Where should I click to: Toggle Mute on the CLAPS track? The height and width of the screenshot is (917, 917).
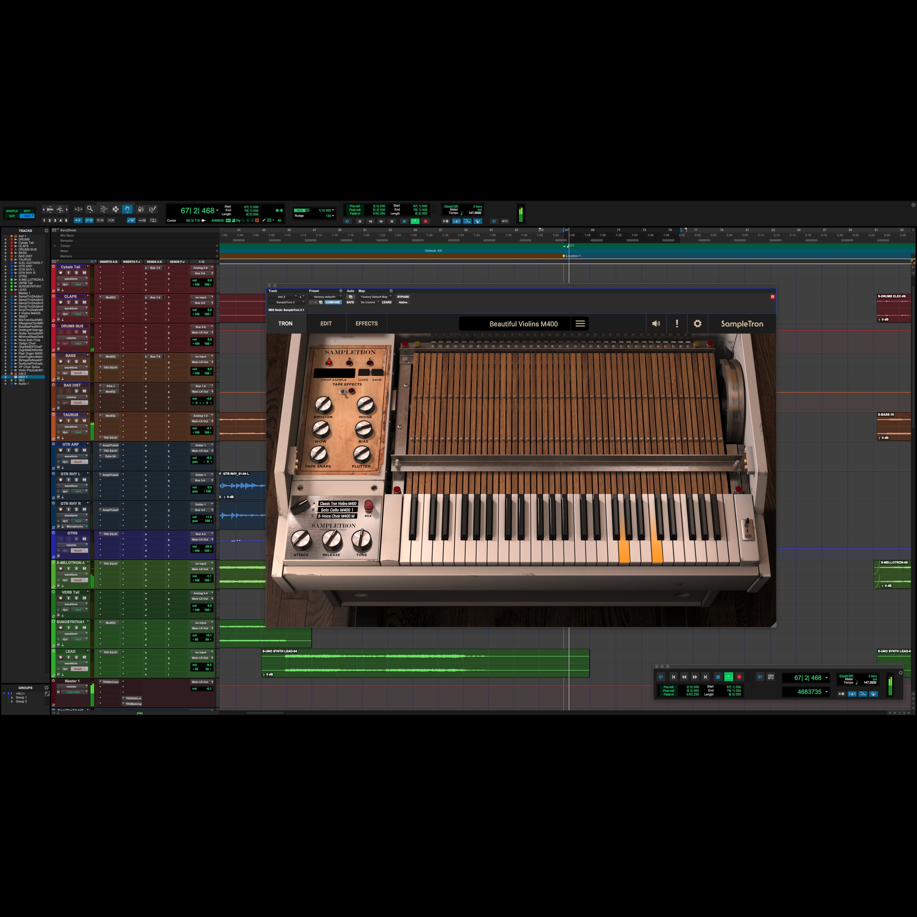coord(84,302)
